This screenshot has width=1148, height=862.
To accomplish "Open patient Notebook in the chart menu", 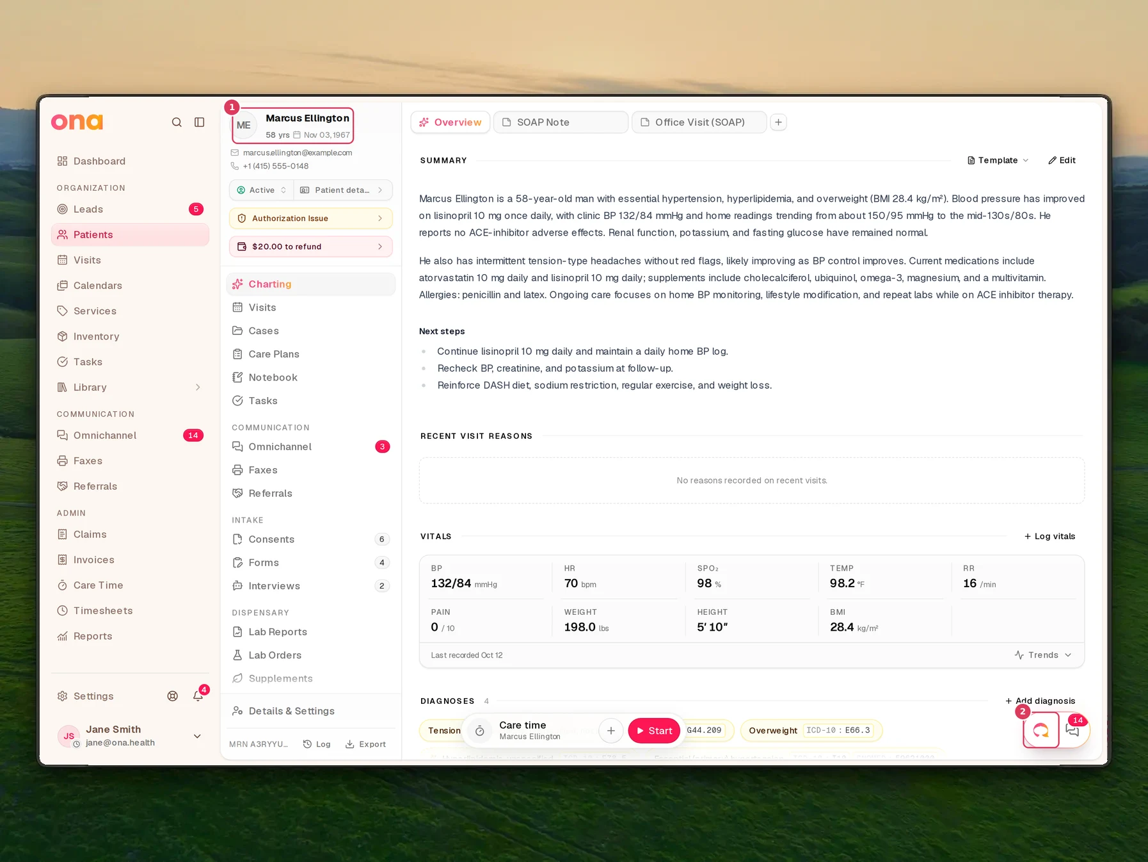I will [x=311, y=378].
